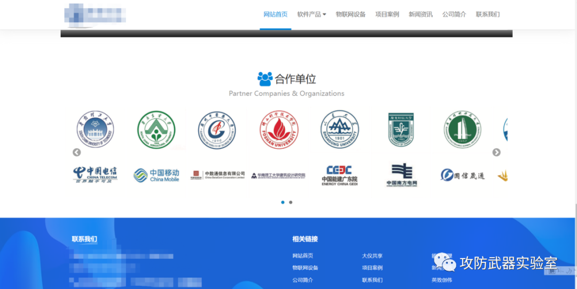Screen dimensions: 577x289
Task: Open footer link 大仪共享
Action: pyautogui.click(x=372, y=255)
